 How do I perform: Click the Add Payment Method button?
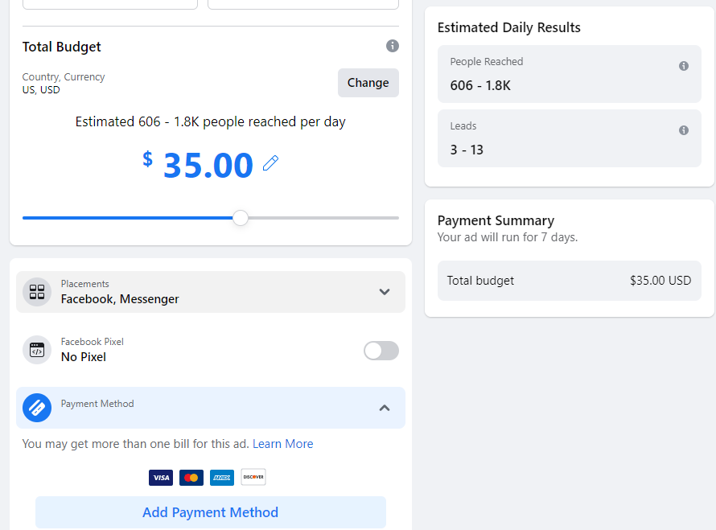tap(211, 512)
